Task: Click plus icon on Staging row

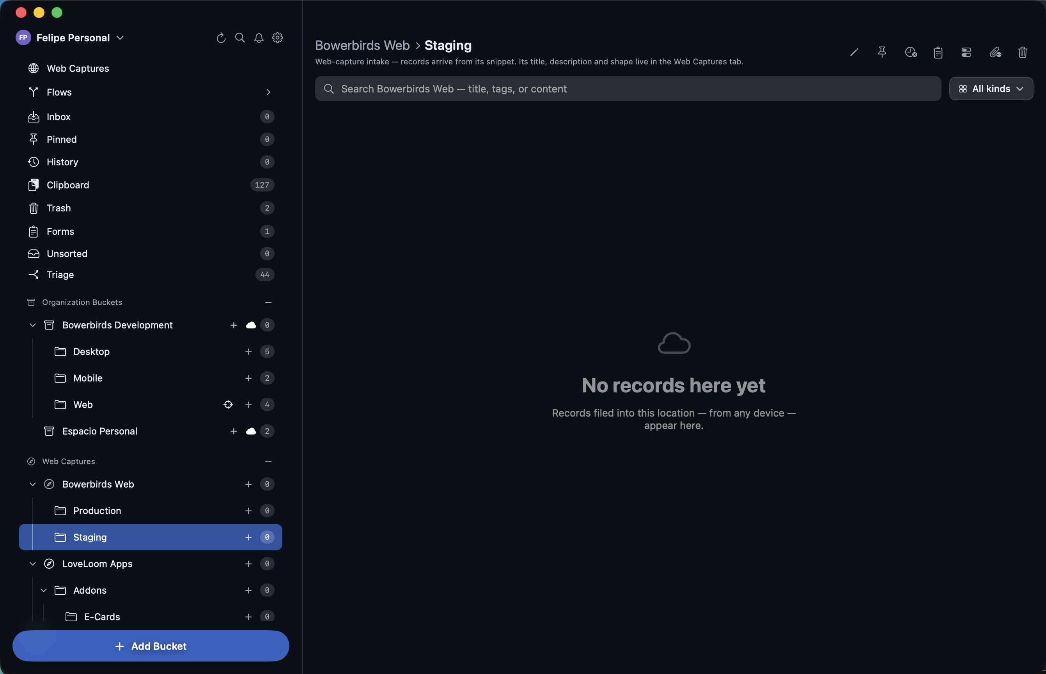Action: [x=248, y=537]
